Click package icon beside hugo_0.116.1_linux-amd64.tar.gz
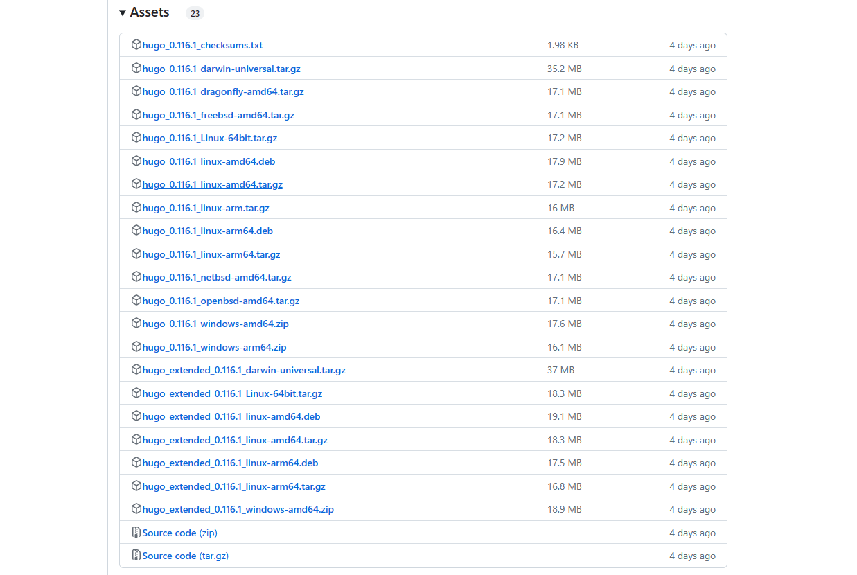857x575 pixels. pyautogui.click(x=136, y=184)
